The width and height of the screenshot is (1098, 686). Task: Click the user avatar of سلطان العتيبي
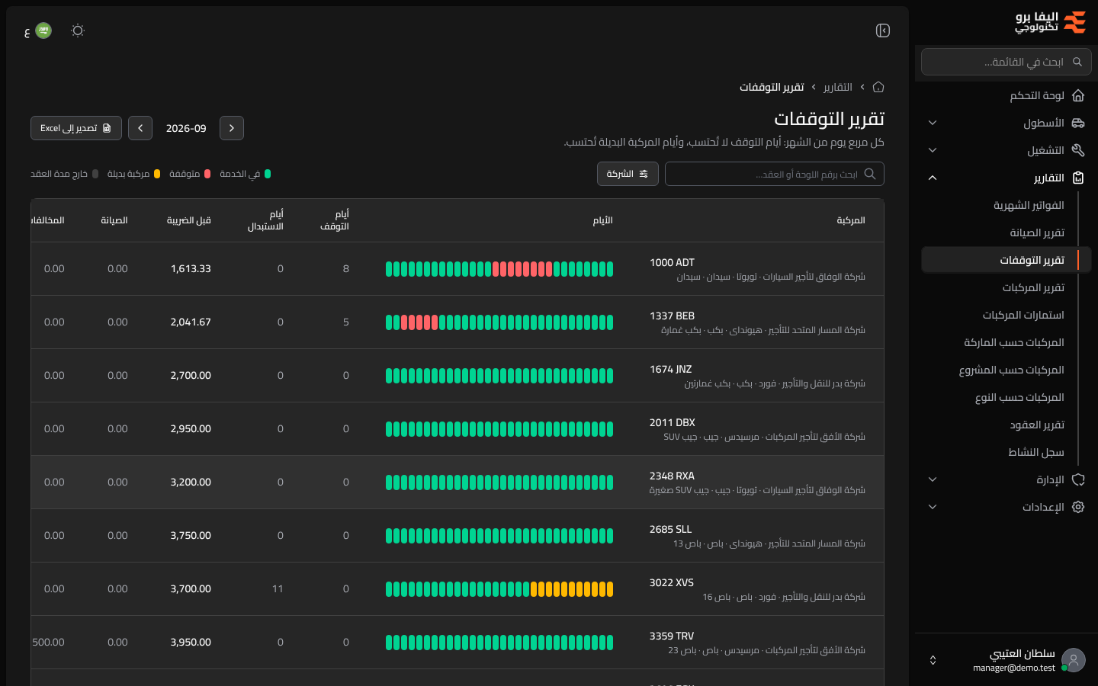coord(1074,660)
